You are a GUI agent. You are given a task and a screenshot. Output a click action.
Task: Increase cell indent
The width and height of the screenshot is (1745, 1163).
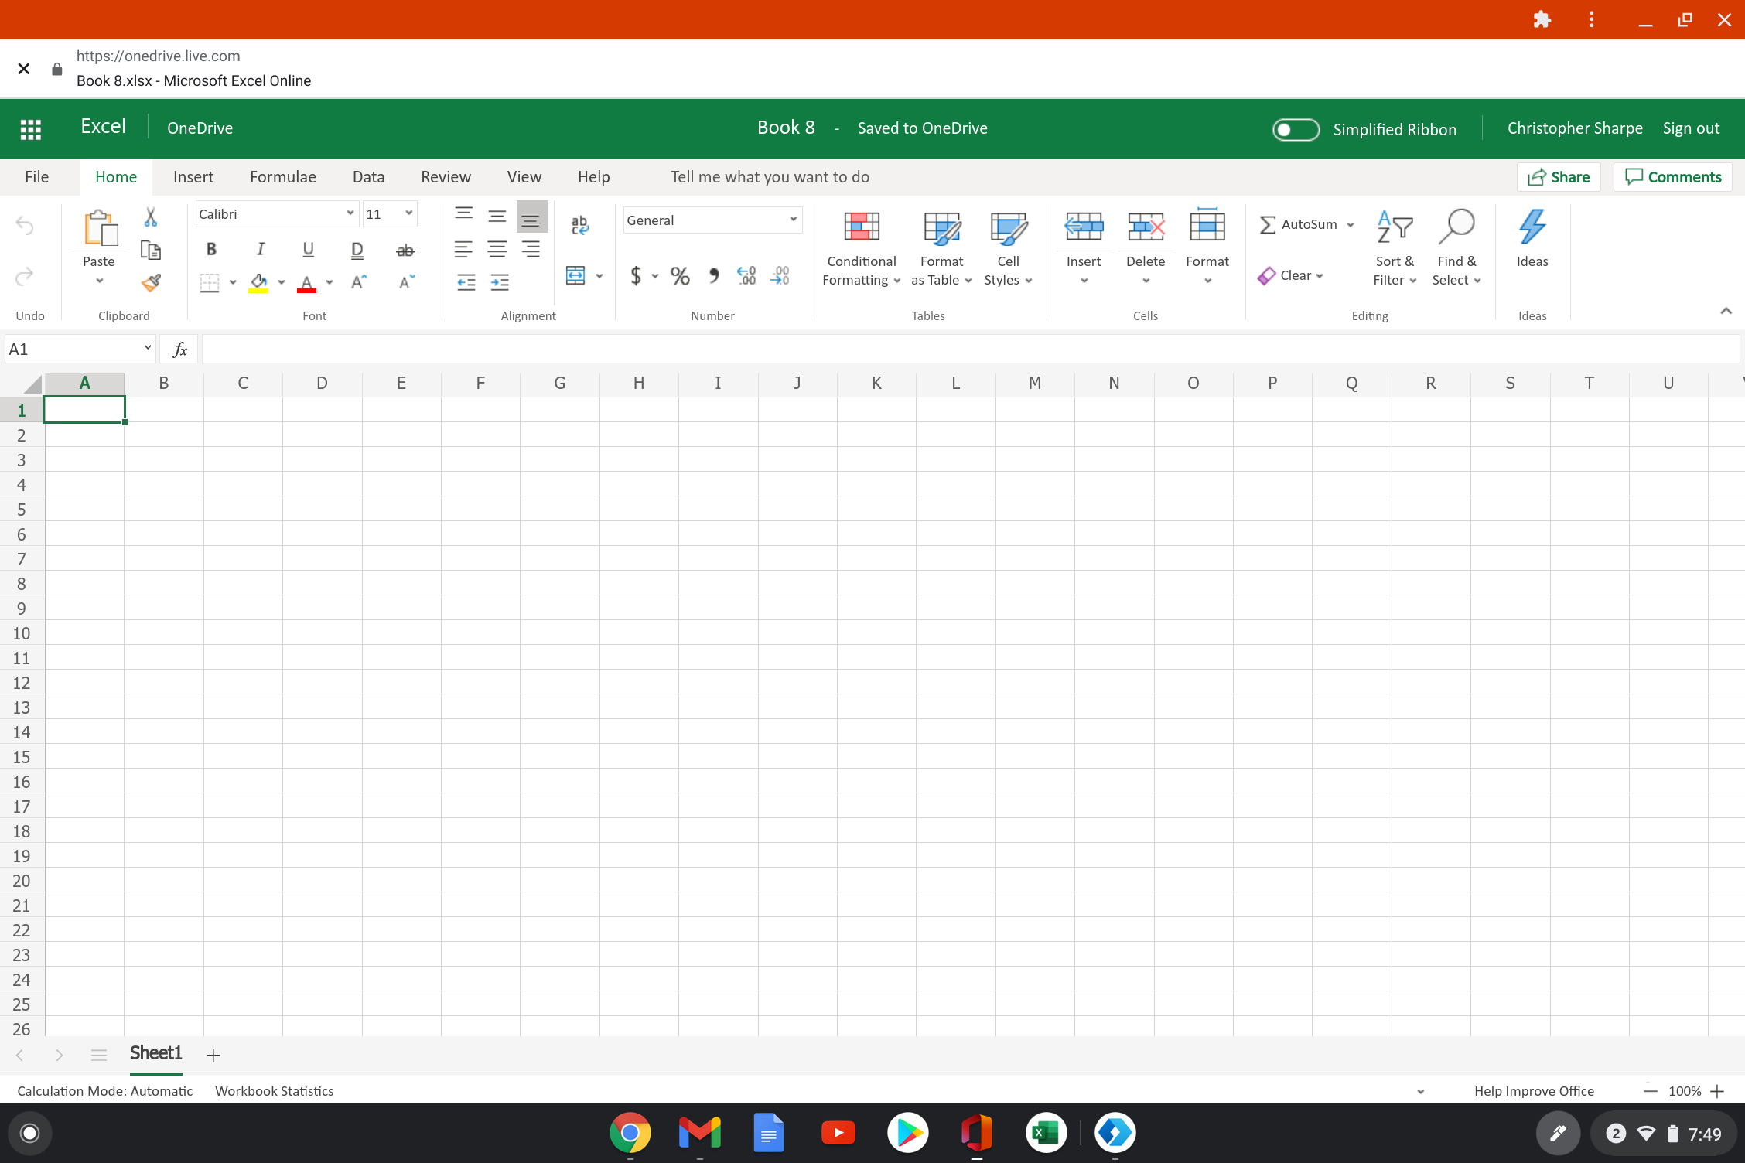click(x=500, y=282)
